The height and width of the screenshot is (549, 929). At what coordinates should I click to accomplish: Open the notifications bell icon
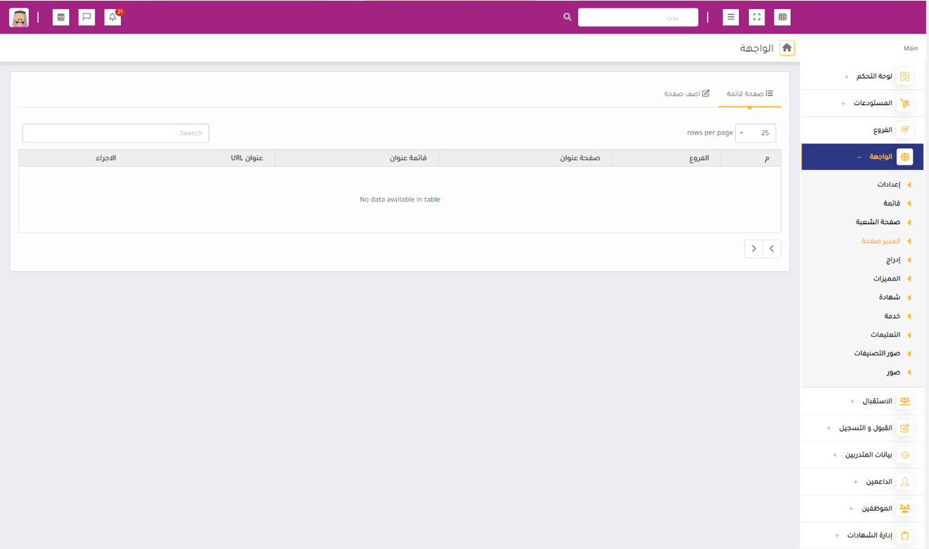(113, 18)
